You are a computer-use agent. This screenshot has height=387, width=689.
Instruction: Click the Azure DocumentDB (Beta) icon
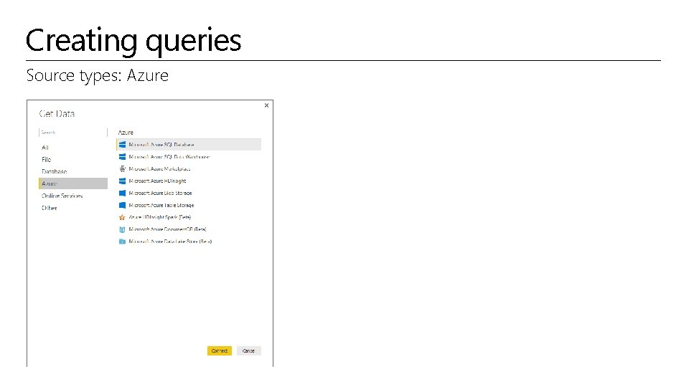[x=122, y=229]
